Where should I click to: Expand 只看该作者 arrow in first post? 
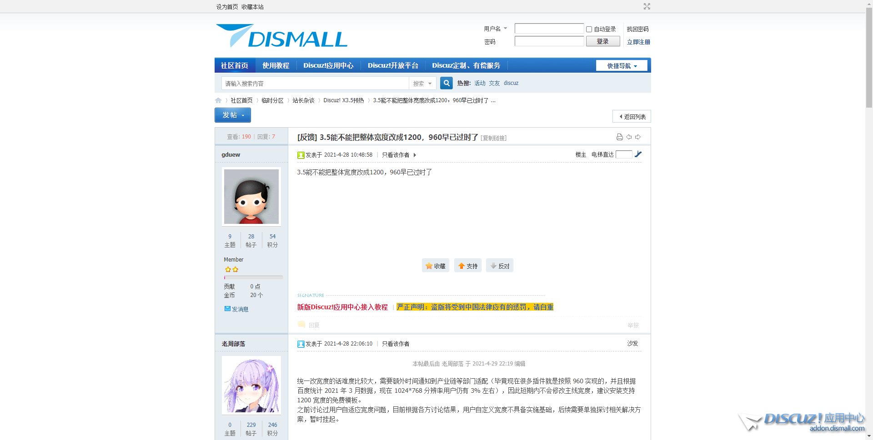point(415,155)
